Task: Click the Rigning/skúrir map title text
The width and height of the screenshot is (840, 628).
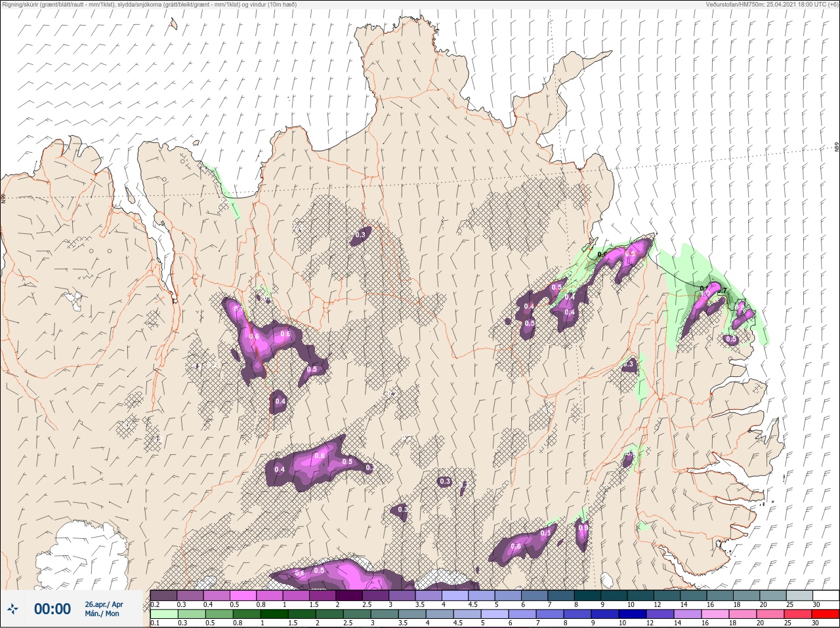Action: click(x=148, y=4)
